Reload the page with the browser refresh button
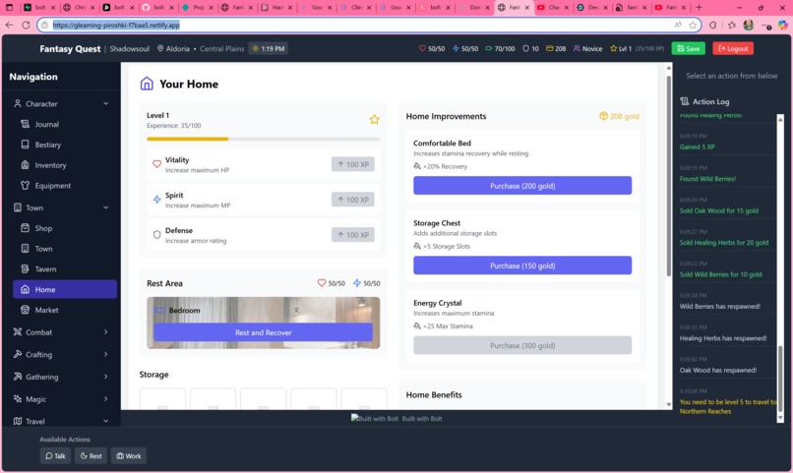This screenshot has width=793, height=473. click(26, 25)
